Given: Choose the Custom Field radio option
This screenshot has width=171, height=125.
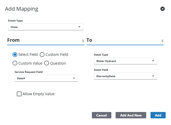Looking at the screenshot, I should point(42,55).
